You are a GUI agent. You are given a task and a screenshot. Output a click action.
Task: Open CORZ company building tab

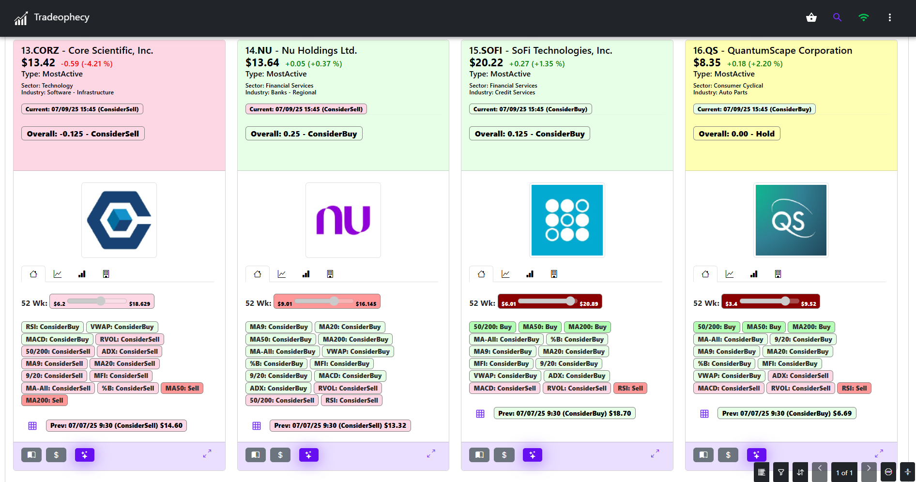[x=106, y=274]
